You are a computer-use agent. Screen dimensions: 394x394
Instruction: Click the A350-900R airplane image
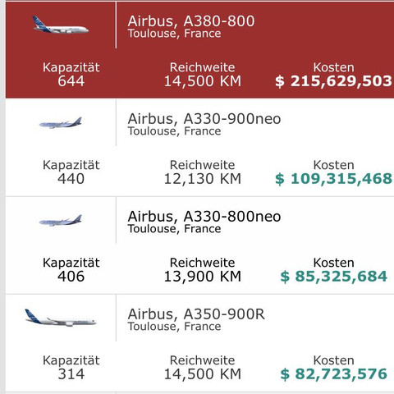point(61,318)
